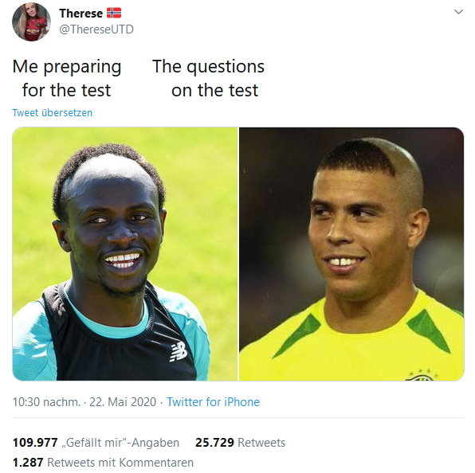
Task: Open the tweet options chevron menu
Action: (x=458, y=12)
